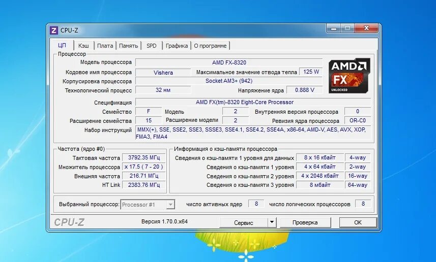
Task: Go to the Графика tab
Action: pyautogui.click(x=177, y=46)
